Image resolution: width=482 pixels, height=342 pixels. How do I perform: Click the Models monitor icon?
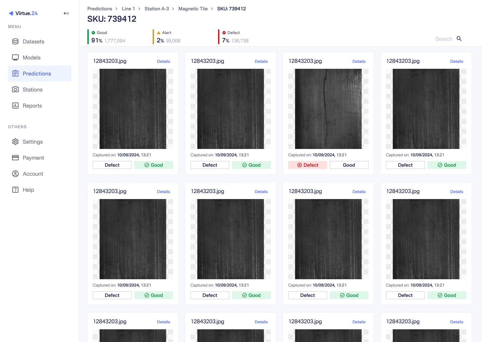(x=15, y=57)
